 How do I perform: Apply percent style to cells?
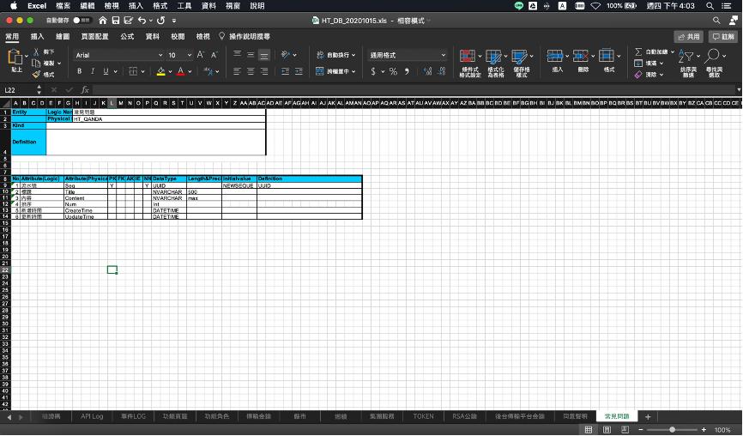(393, 71)
